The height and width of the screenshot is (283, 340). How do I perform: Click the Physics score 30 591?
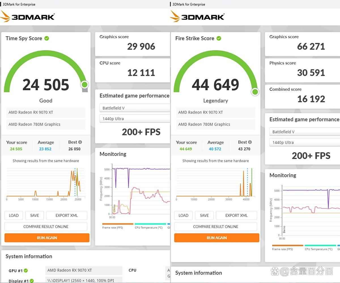point(311,73)
